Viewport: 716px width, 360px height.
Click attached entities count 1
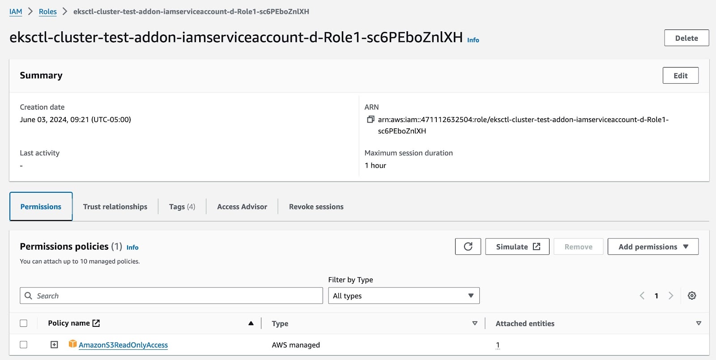[x=498, y=345]
